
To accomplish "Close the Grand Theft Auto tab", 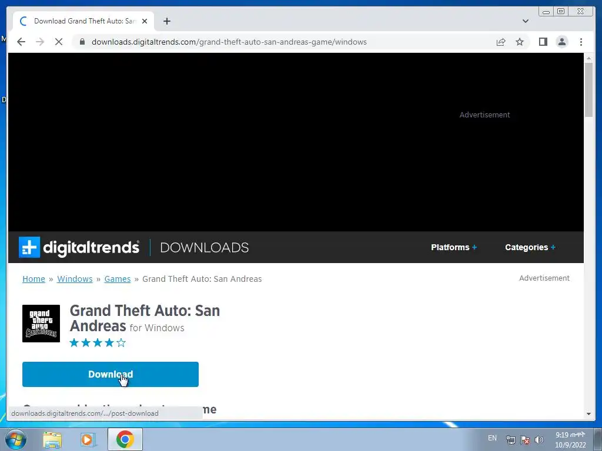I will point(145,21).
